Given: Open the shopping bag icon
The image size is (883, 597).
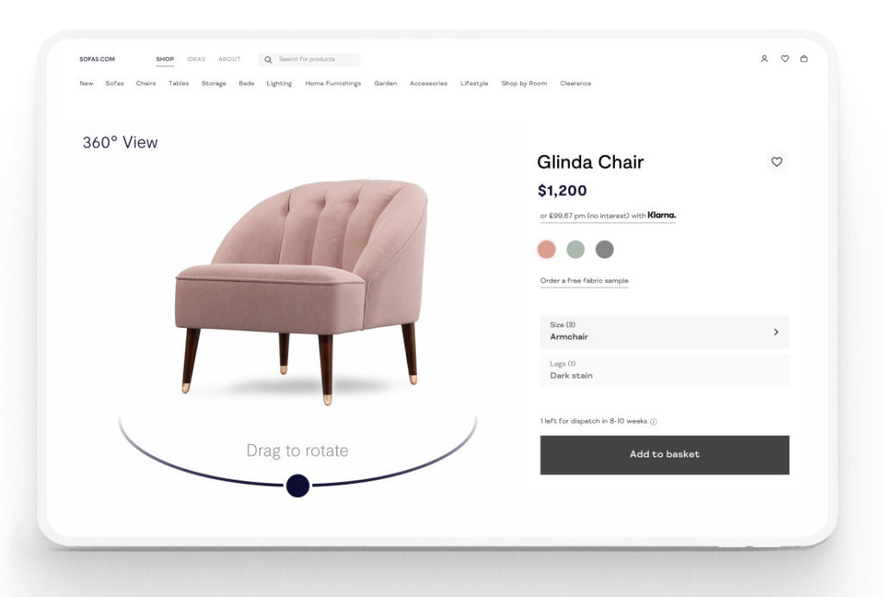Looking at the screenshot, I should tap(805, 59).
